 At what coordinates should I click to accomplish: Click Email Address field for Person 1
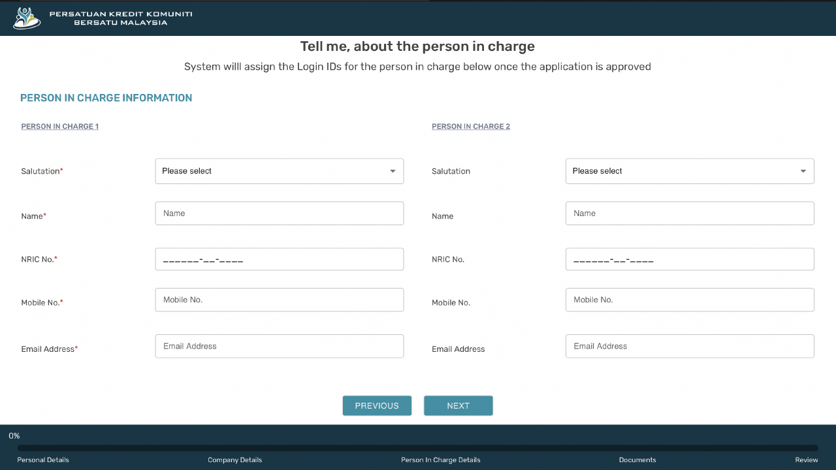[280, 346]
